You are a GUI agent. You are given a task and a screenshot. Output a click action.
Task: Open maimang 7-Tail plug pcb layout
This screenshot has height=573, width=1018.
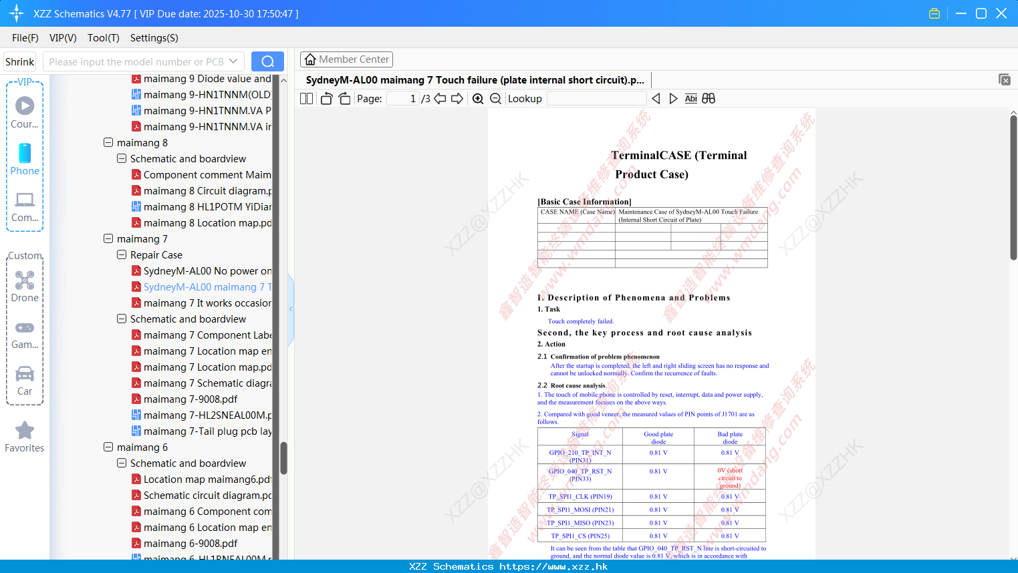pos(202,431)
